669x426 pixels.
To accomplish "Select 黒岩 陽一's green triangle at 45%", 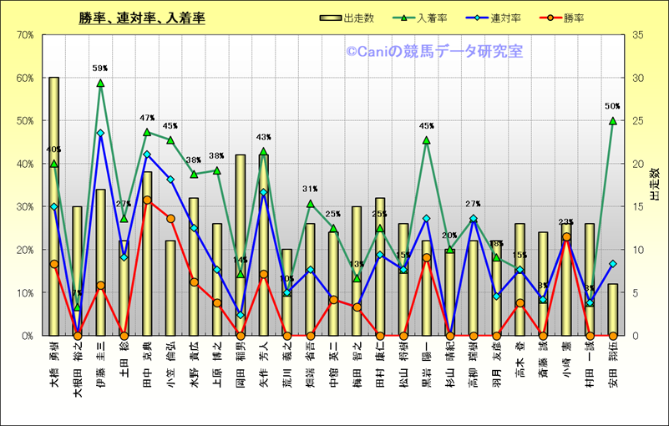I will point(426,140).
